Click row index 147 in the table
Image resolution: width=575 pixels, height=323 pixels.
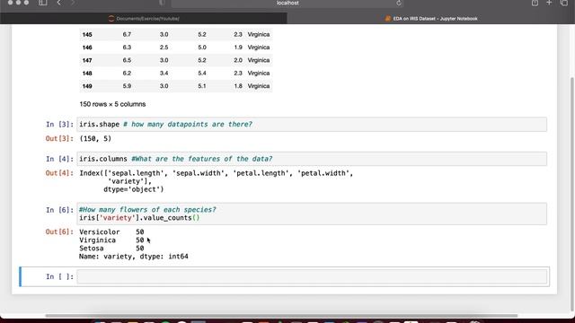[87, 60]
